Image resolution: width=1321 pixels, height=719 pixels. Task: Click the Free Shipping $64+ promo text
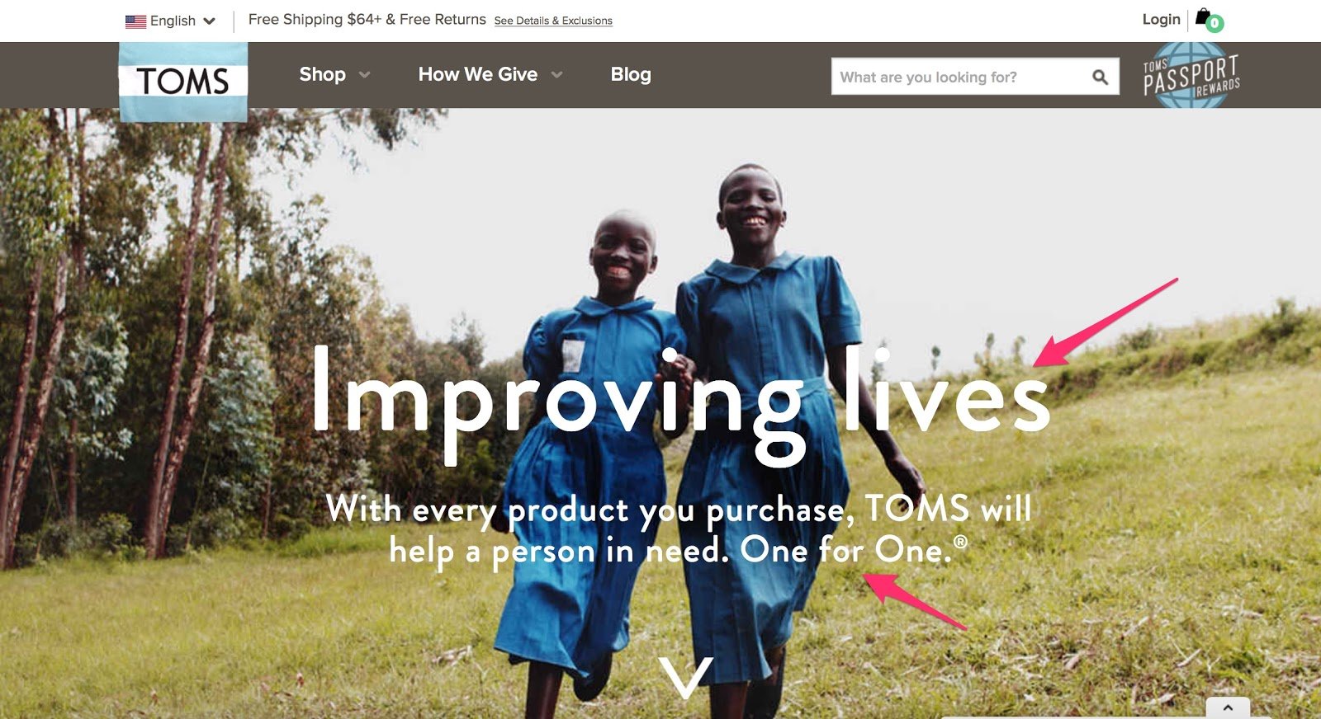click(x=367, y=19)
